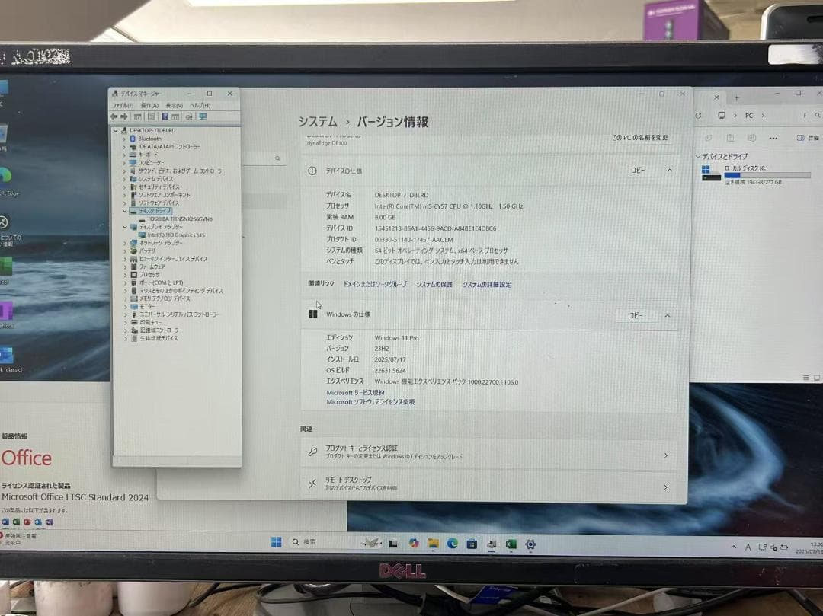The width and height of the screenshot is (823, 616).
Task: Collapse the デバイスの仕様 section chevron
Action: click(669, 171)
